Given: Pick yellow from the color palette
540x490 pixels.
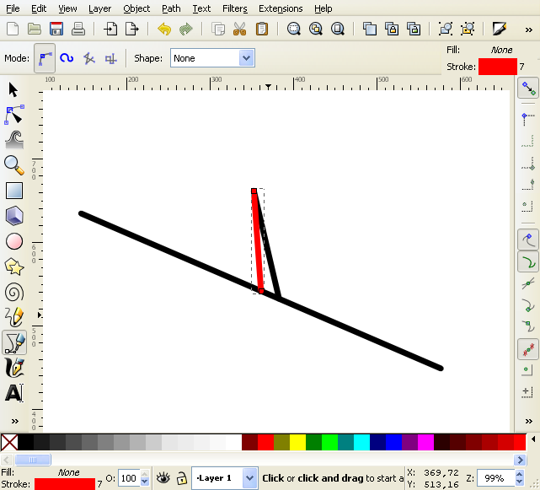Looking at the screenshot, I should click(297, 443).
